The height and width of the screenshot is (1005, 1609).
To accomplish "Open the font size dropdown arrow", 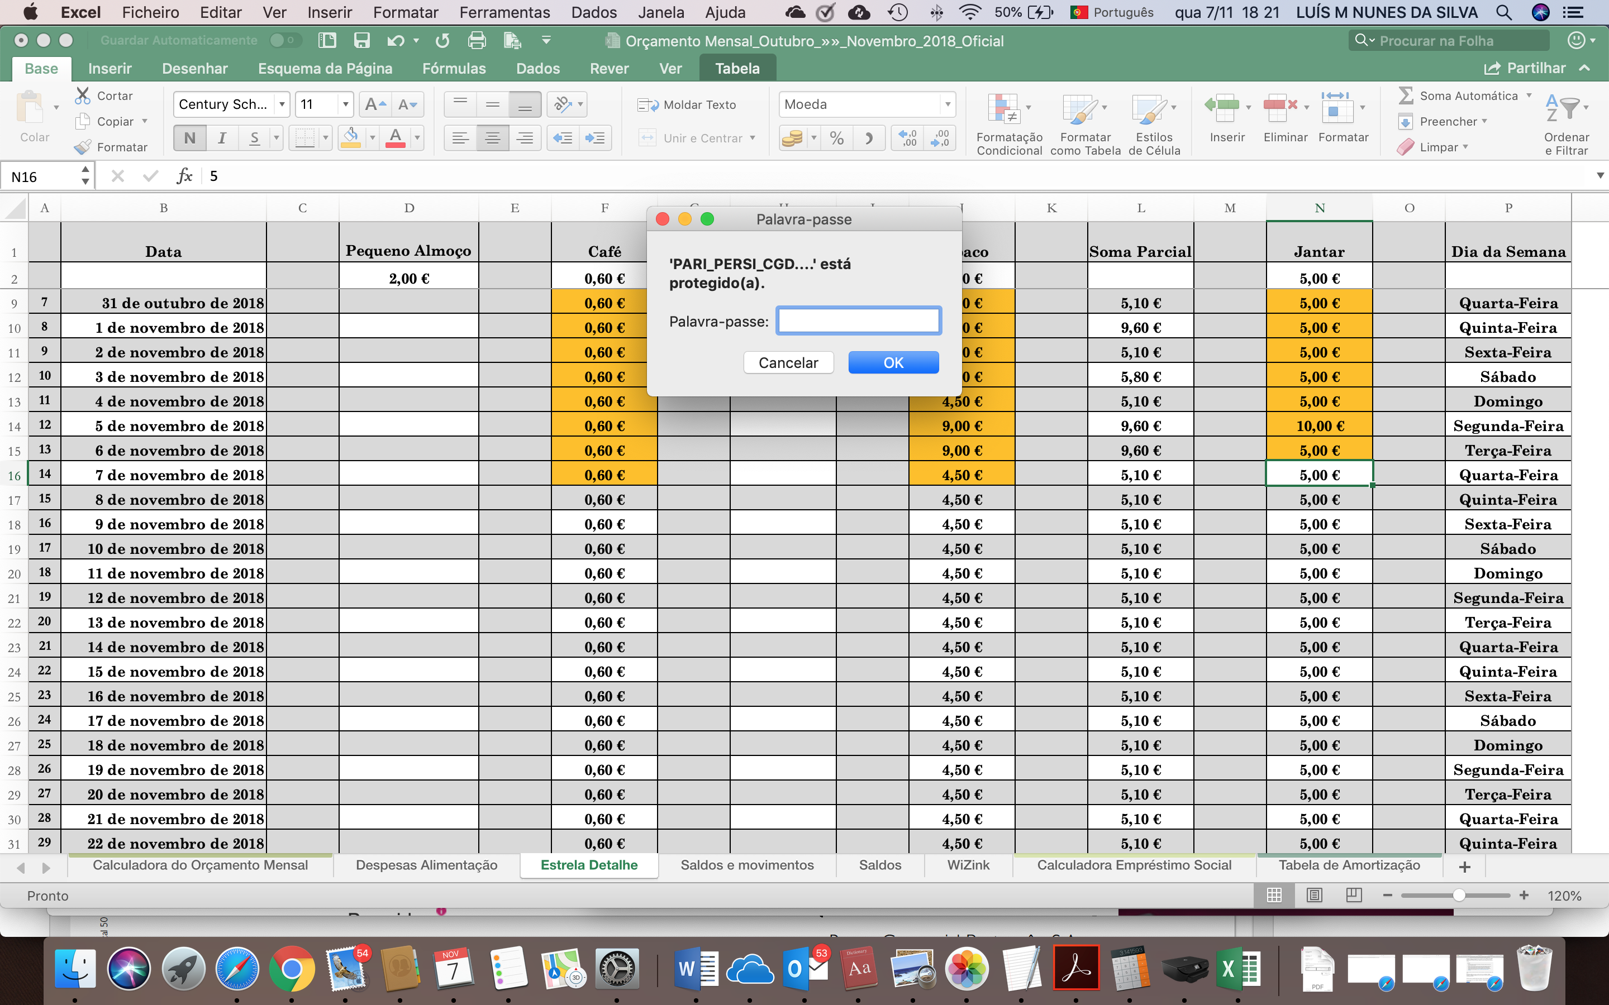I will pos(345,104).
